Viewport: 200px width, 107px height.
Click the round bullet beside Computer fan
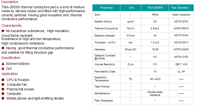(x=3, y=84)
